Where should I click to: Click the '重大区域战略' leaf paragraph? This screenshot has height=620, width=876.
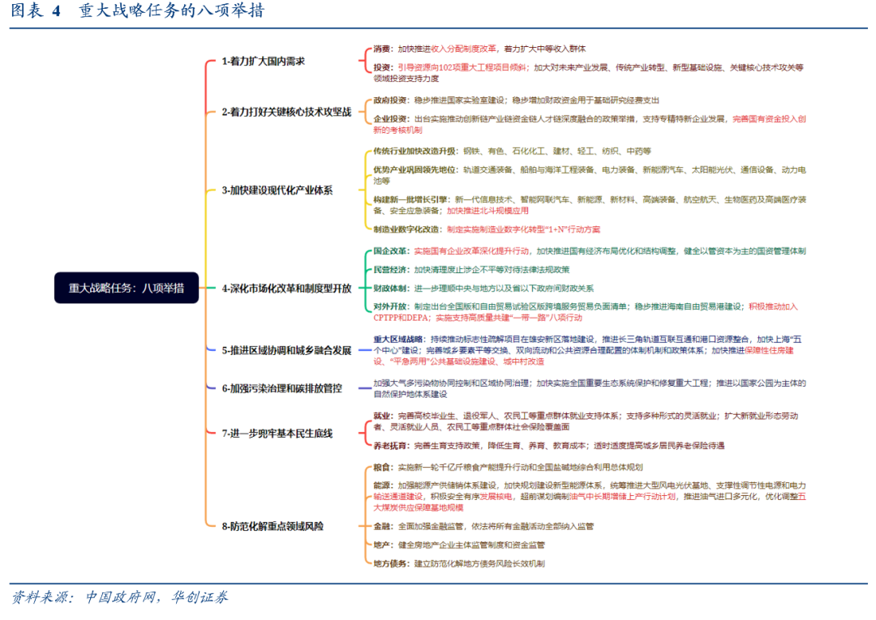click(587, 350)
